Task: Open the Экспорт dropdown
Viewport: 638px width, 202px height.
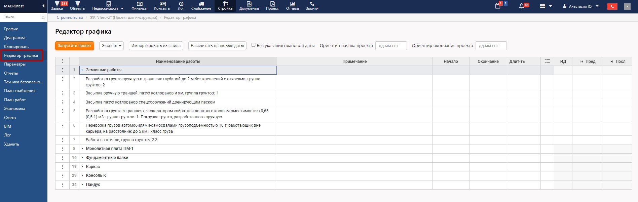Action: (111, 46)
